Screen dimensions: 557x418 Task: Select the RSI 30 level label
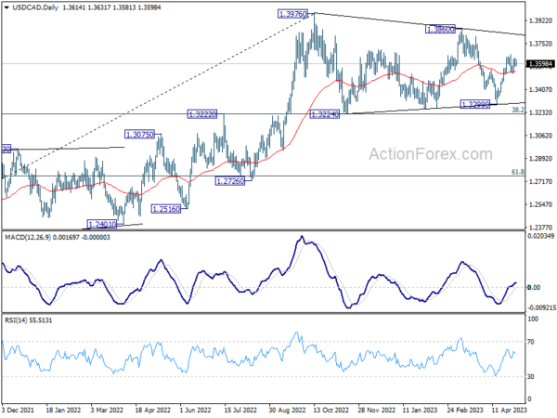coord(531,376)
